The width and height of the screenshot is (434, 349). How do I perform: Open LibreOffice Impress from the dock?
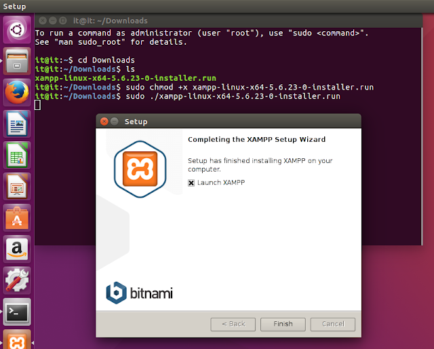pos(17,186)
